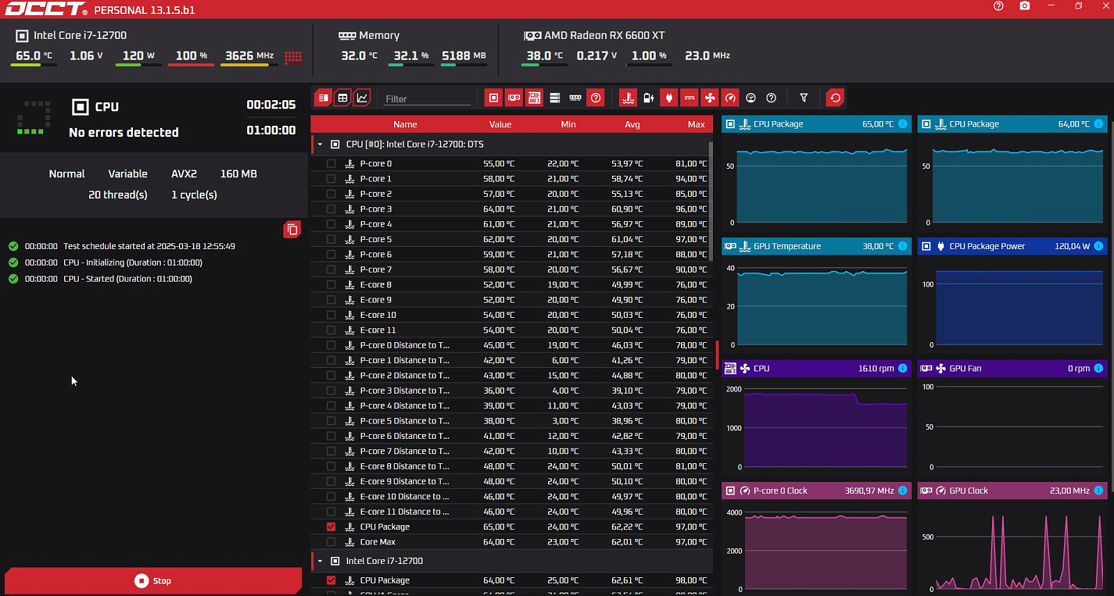Uncheck CPU Package under Intel Core i7-12700

click(331, 581)
